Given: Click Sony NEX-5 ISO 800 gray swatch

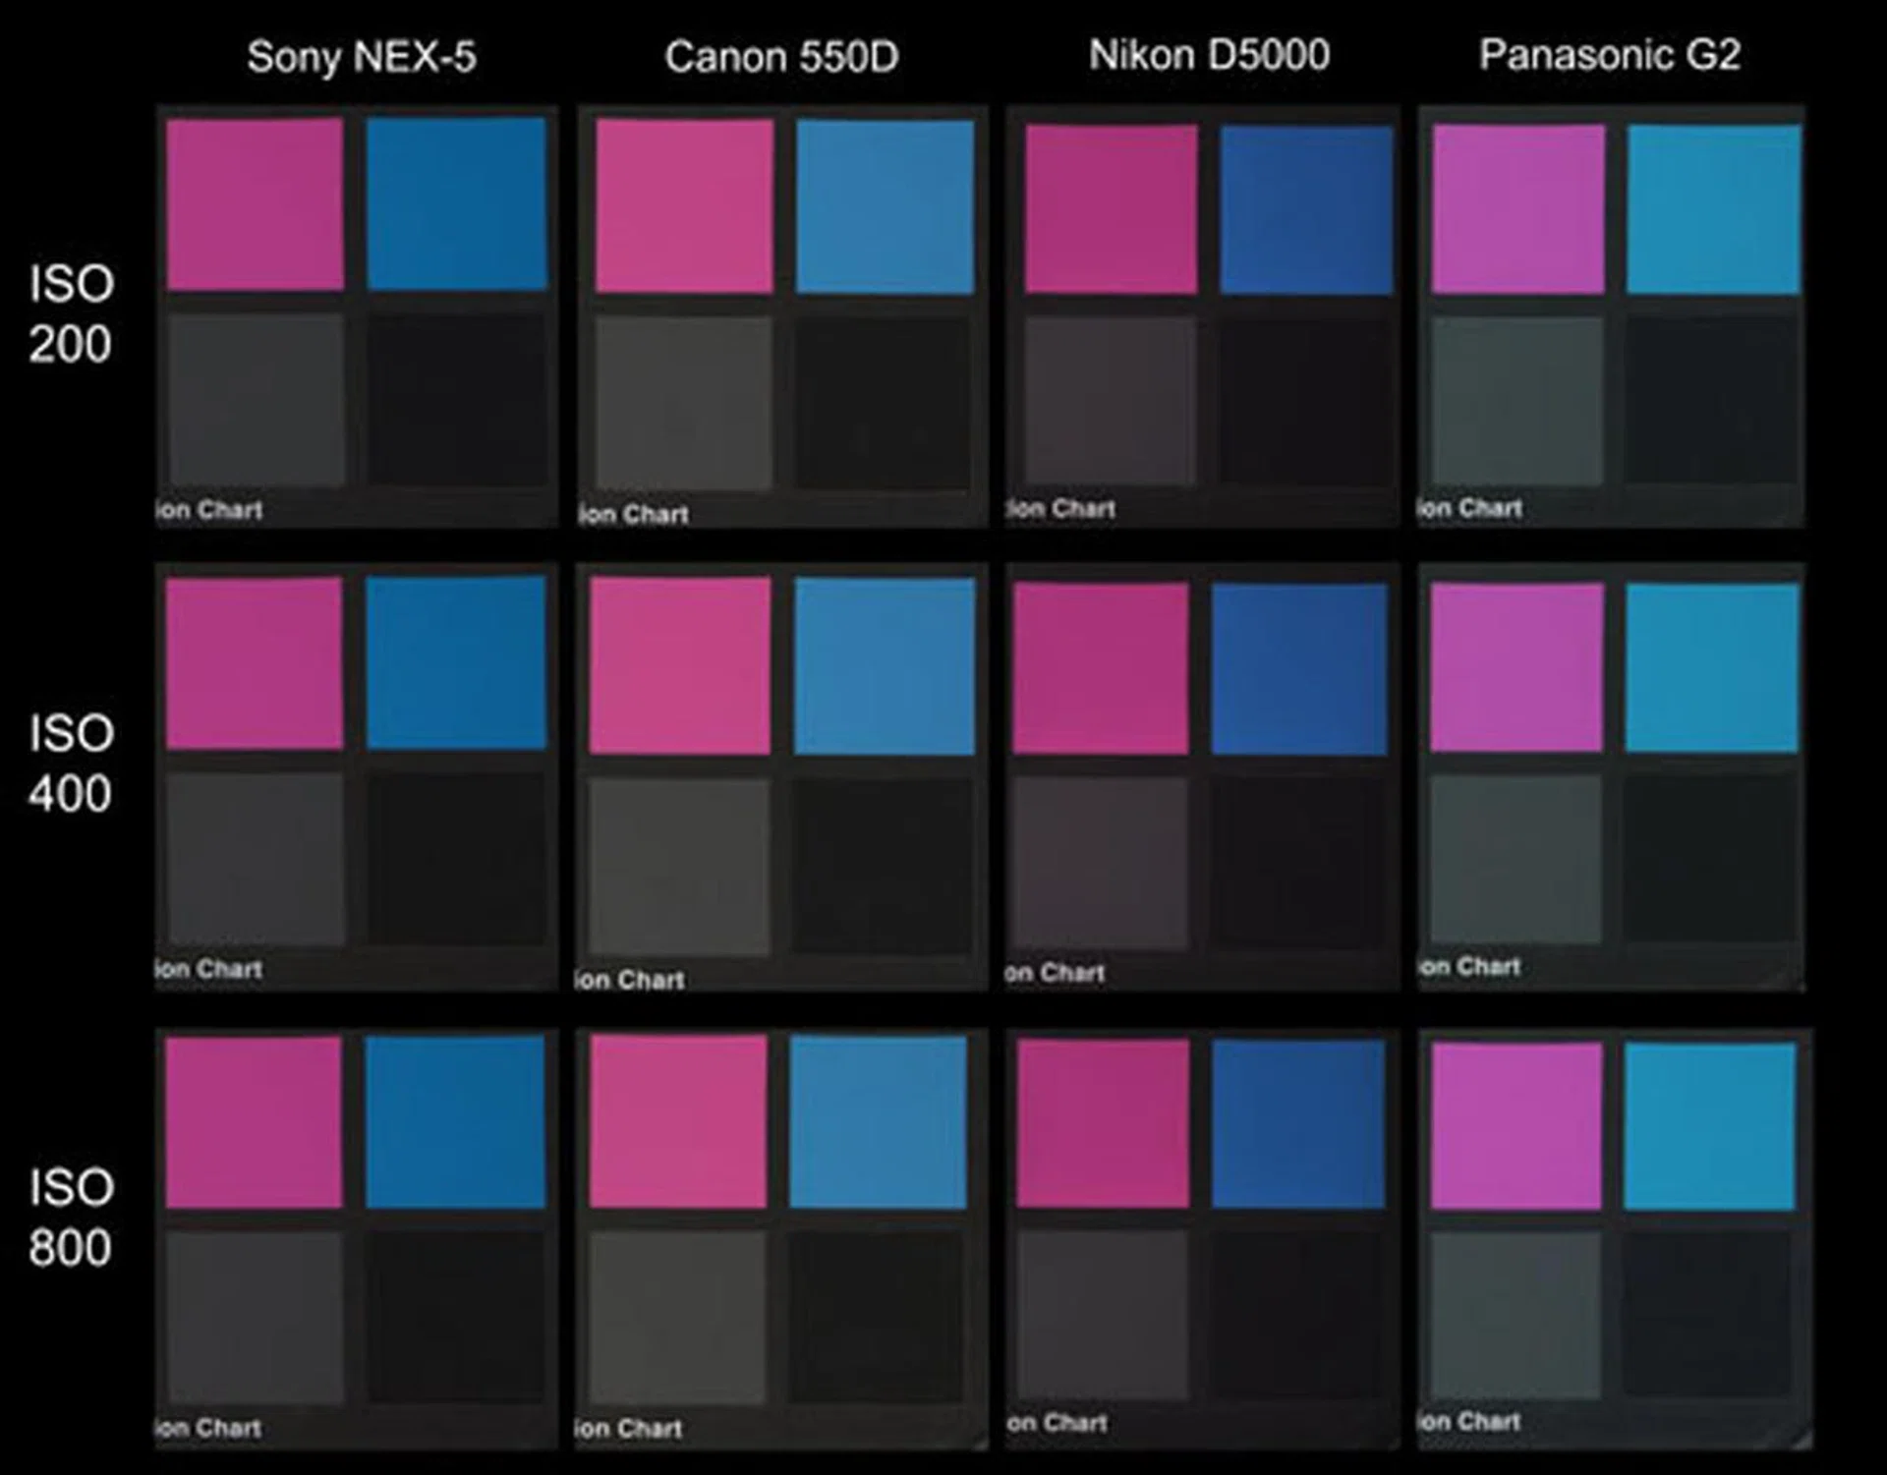Looking at the screenshot, I should click(255, 1317).
